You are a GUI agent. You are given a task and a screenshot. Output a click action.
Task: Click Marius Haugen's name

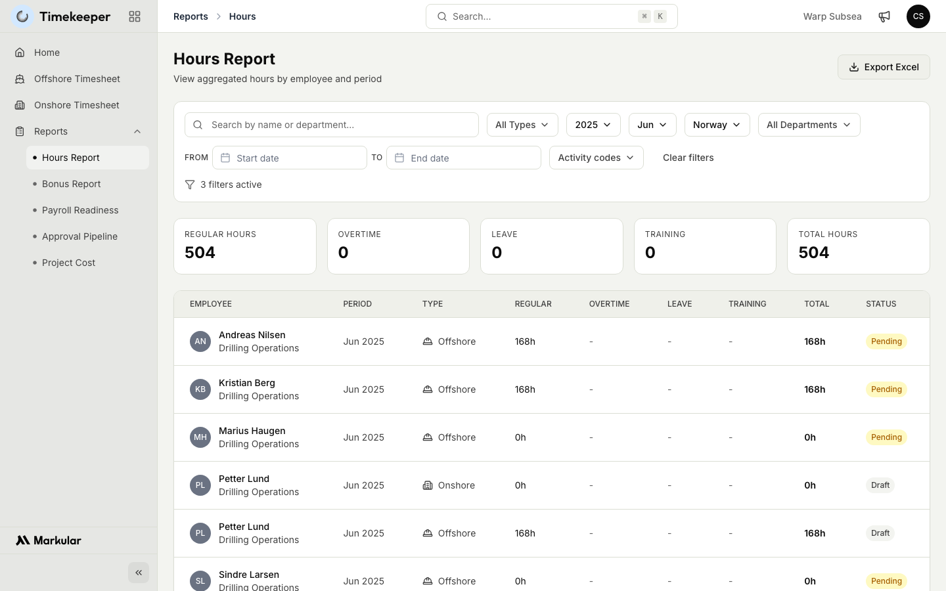click(252, 431)
